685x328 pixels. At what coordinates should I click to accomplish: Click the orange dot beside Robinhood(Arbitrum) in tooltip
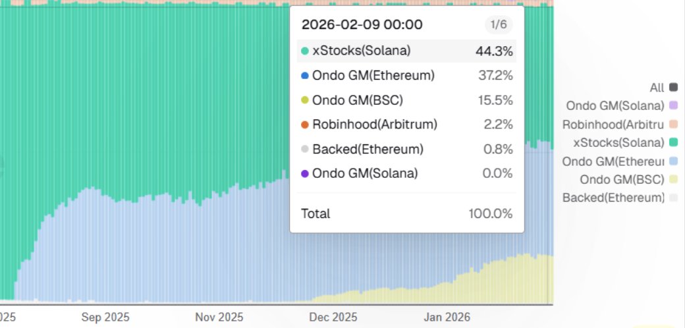coord(304,124)
